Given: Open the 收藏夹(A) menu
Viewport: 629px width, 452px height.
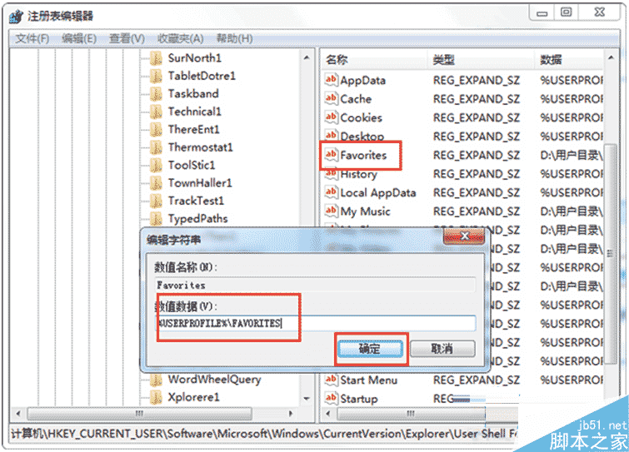Looking at the screenshot, I should click(181, 38).
